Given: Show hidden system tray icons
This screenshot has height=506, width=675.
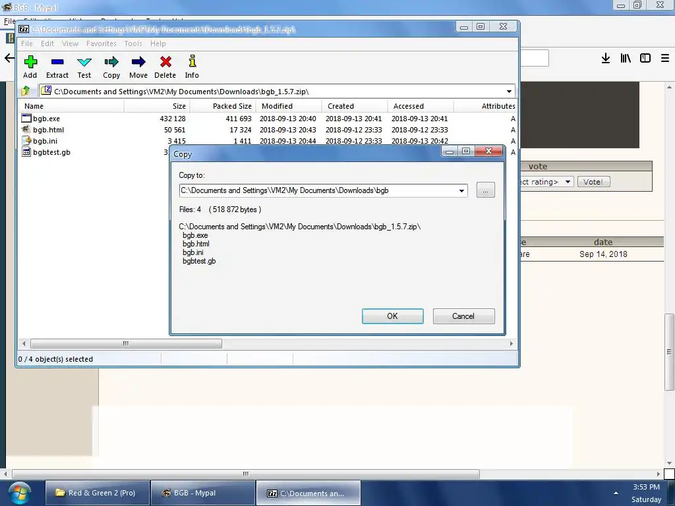Looking at the screenshot, I should [x=616, y=493].
